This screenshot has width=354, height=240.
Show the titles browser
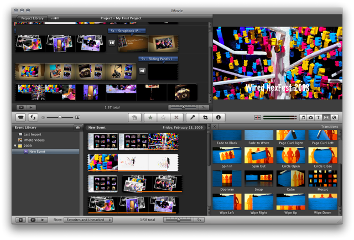point(319,117)
